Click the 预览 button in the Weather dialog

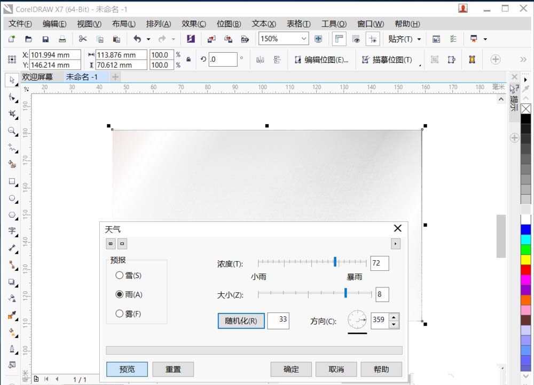tap(127, 369)
